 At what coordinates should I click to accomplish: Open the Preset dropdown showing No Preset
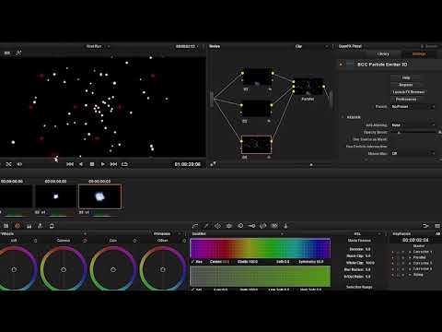click(x=413, y=106)
